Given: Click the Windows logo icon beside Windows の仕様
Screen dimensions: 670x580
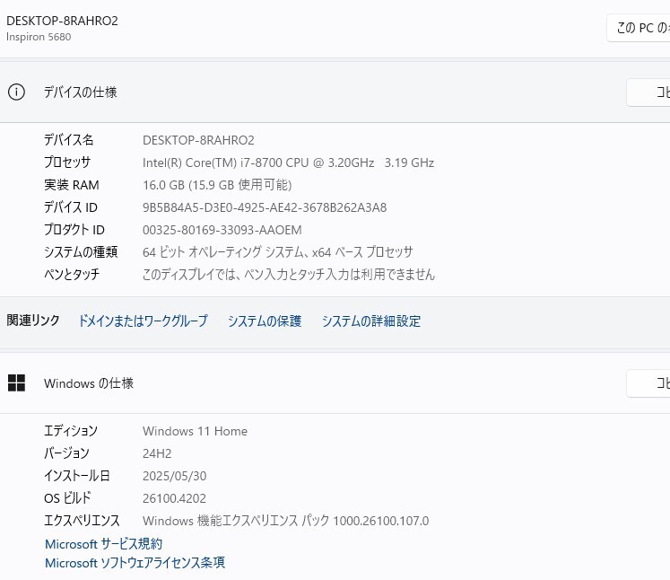Looking at the screenshot, I should point(17,382).
